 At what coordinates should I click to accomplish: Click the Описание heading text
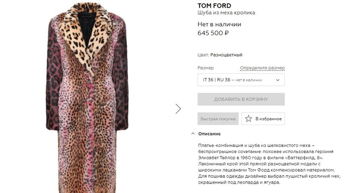pyautogui.click(x=209, y=134)
